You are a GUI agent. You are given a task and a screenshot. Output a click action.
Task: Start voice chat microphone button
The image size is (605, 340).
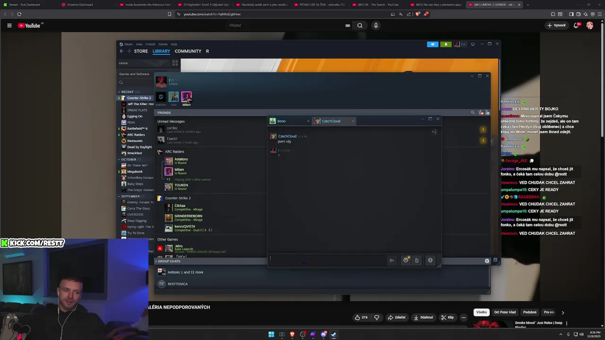tap(430, 260)
